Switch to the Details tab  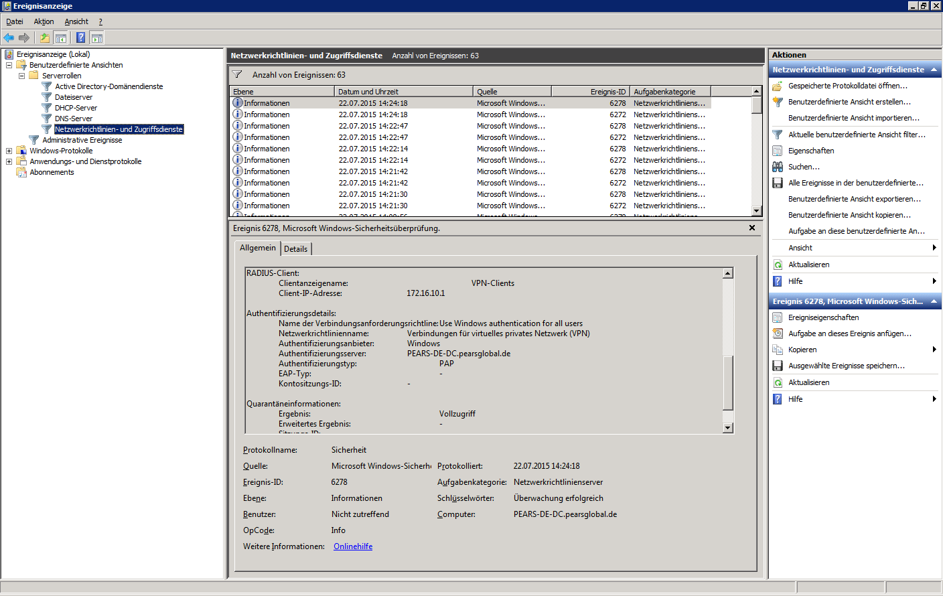(x=295, y=249)
